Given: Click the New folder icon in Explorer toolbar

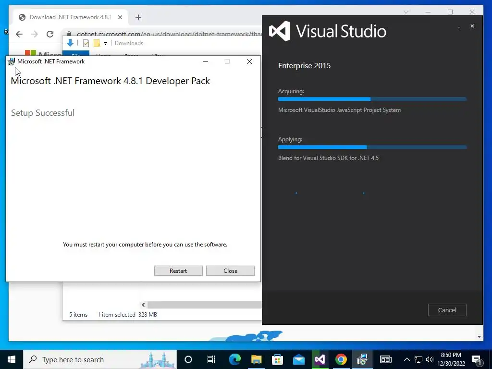Looking at the screenshot, I should coord(97,43).
